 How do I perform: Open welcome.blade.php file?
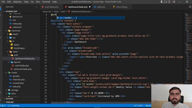[23, 69]
